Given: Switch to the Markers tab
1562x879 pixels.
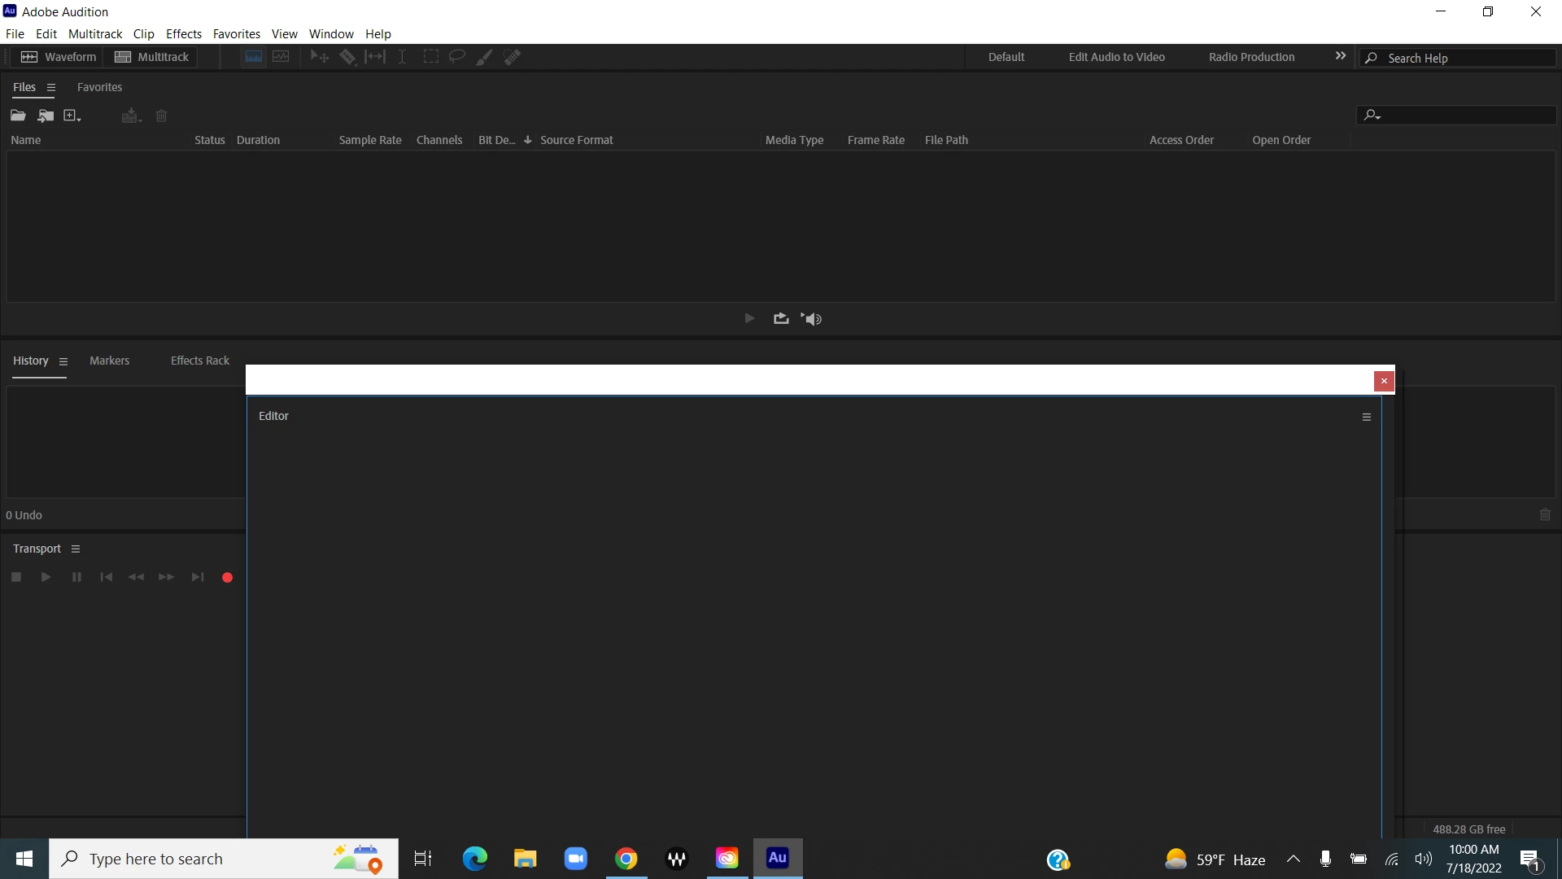Looking at the screenshot, I should tap(109, 361).
